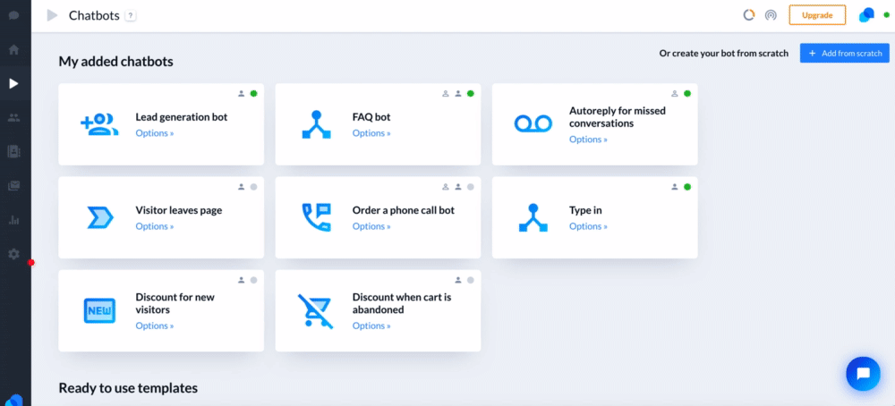This screenshot has width=895, height=406.
Task: Open the account avatar in the header
Action: 866,15
